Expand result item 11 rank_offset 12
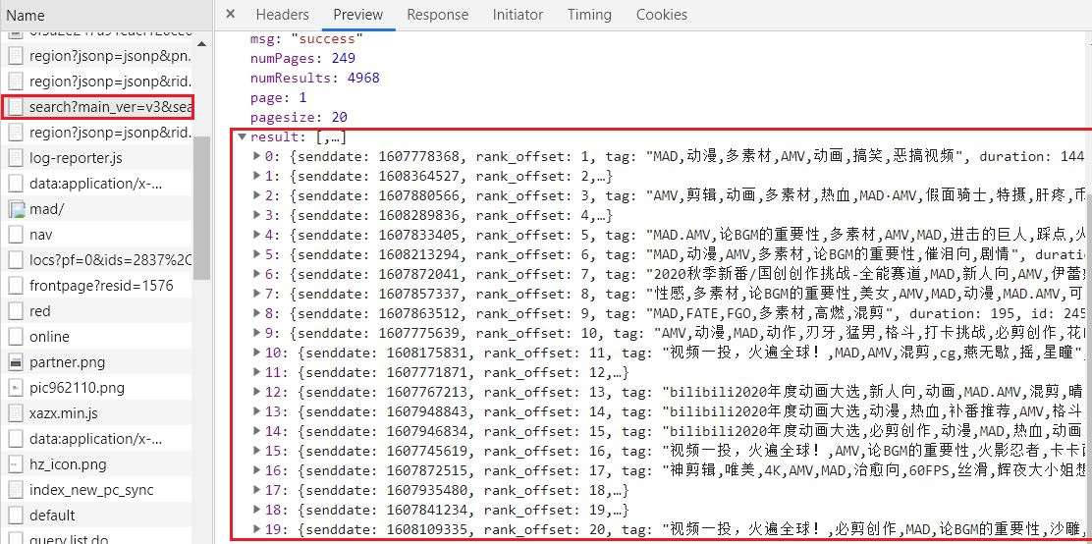This screenshot has width=1092, height=544. tap(257, 371)
